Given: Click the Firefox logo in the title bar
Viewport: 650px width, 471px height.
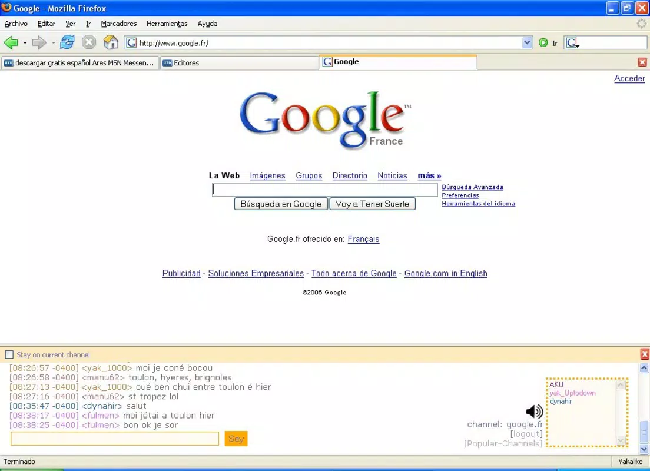Looking at the screenshot, I should (6, 8).
